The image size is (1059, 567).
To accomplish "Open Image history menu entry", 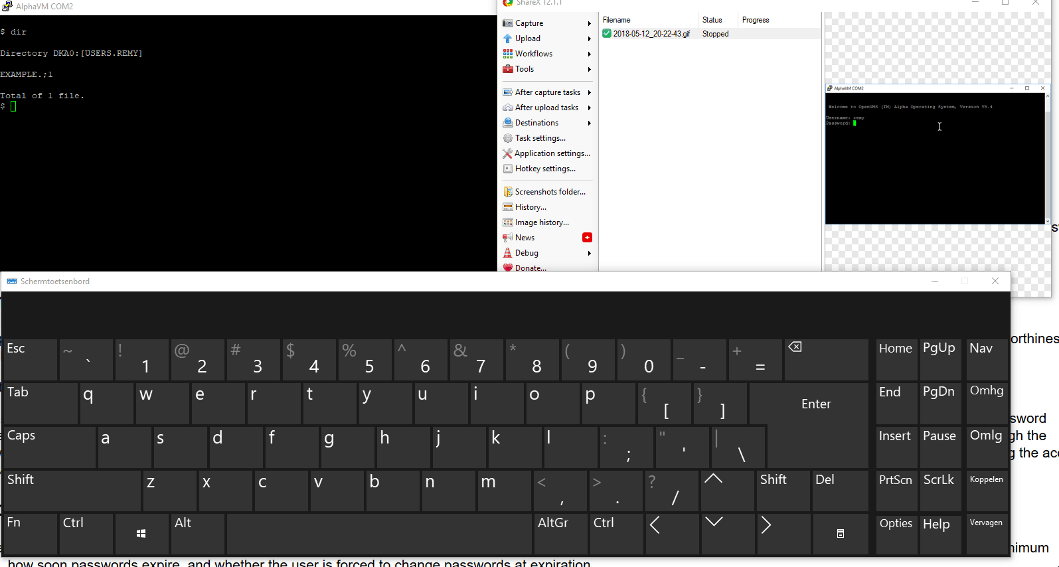I will 542,222.
